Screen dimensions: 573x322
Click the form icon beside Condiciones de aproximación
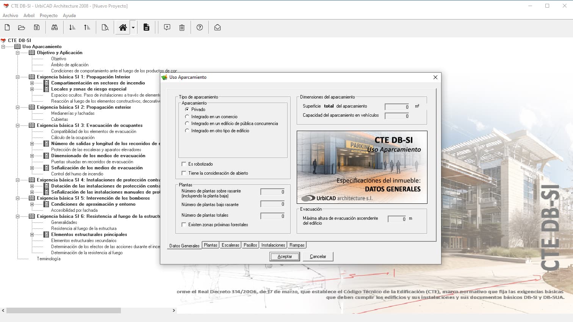[46, 204]
